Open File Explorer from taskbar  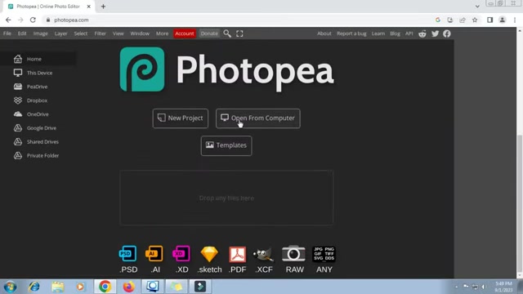(x=58, y=287)
